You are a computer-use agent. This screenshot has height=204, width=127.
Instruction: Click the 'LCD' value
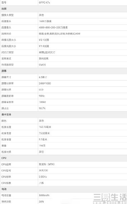click(x=41, y=90)
